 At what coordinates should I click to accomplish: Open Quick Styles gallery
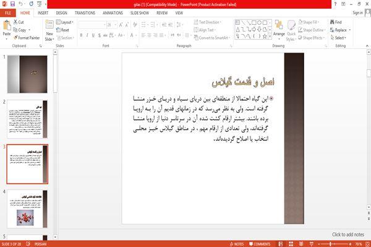tap(291, 30)
